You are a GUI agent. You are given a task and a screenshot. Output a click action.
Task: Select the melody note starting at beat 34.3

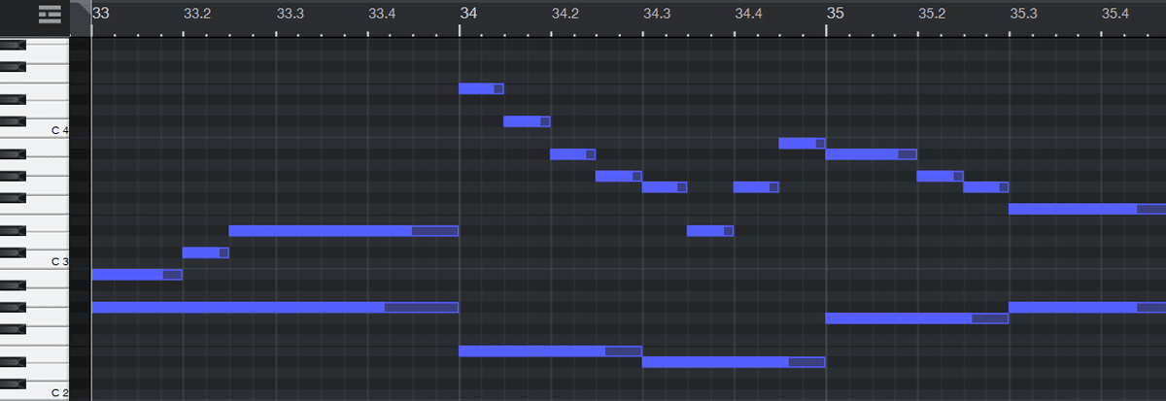click(x=665, y=186)
